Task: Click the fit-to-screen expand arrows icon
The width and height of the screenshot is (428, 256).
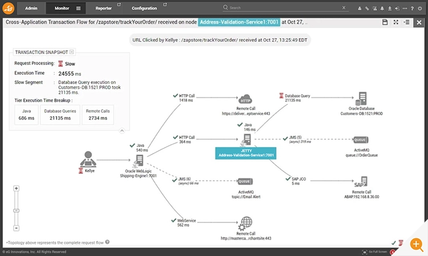Action: pos(396,22)
